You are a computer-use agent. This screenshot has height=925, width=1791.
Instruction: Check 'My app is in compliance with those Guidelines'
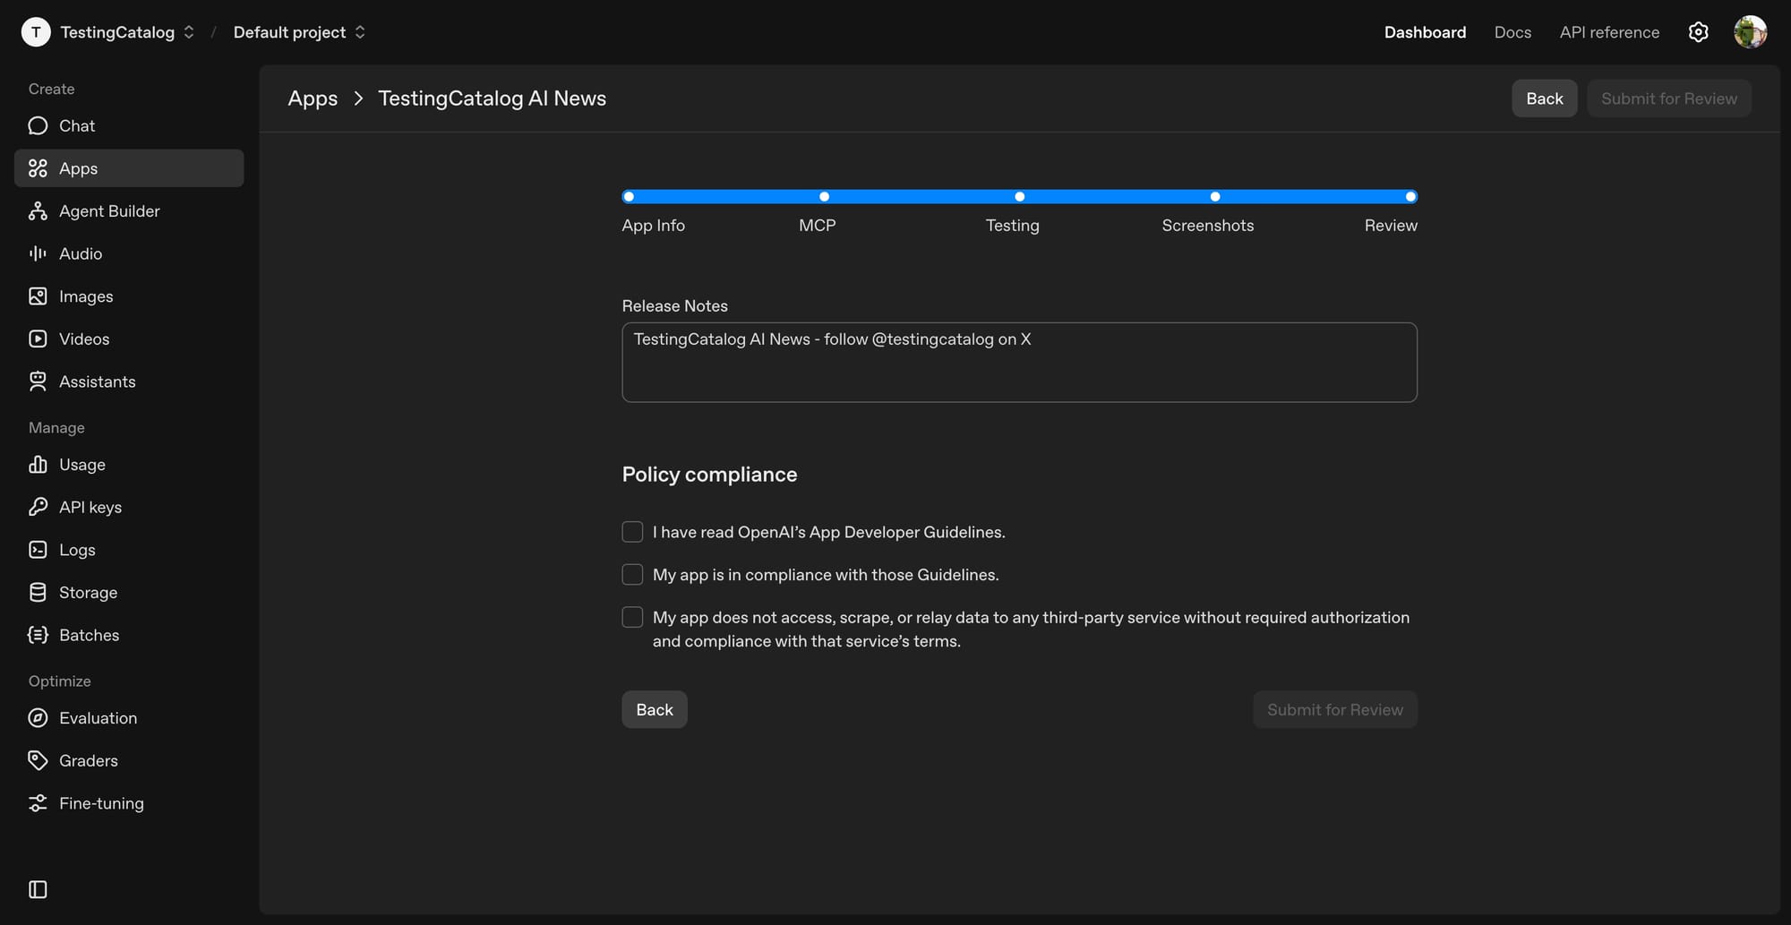632,574
